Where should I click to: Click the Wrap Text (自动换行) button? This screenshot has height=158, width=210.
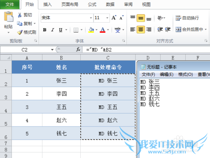[187, 18]
